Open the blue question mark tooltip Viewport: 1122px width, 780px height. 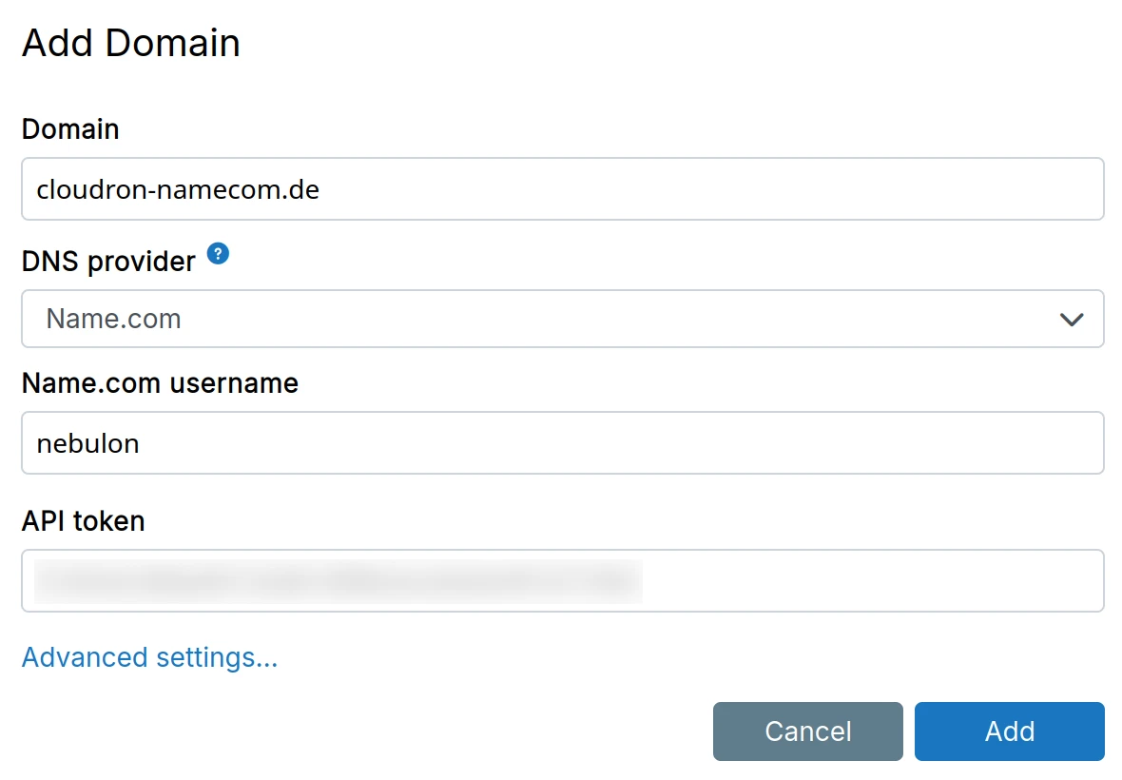tap(217, 254)
